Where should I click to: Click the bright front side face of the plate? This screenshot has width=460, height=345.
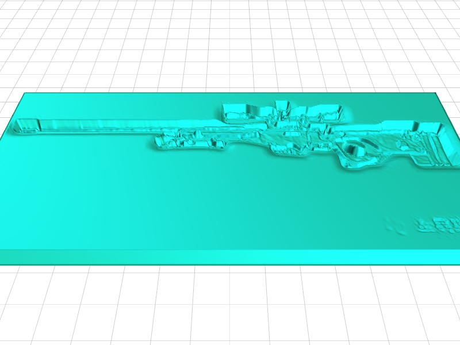pos(230,257)
